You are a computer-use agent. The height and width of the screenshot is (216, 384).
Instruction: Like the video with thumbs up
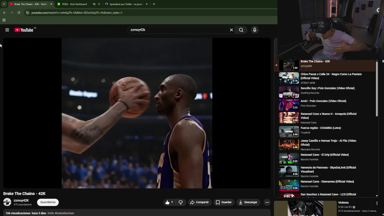[x=169, y=202]
